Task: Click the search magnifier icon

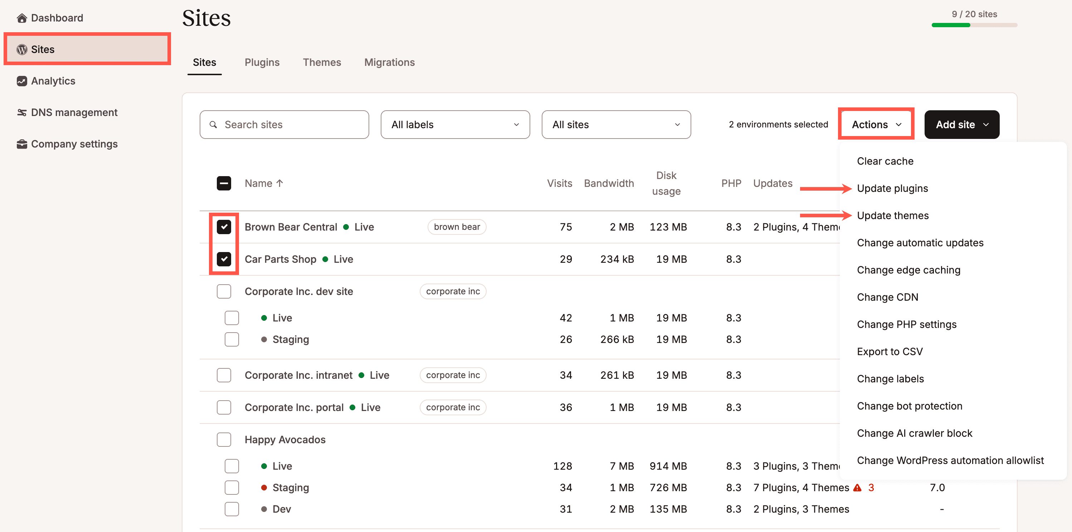Action: [213, 125]
